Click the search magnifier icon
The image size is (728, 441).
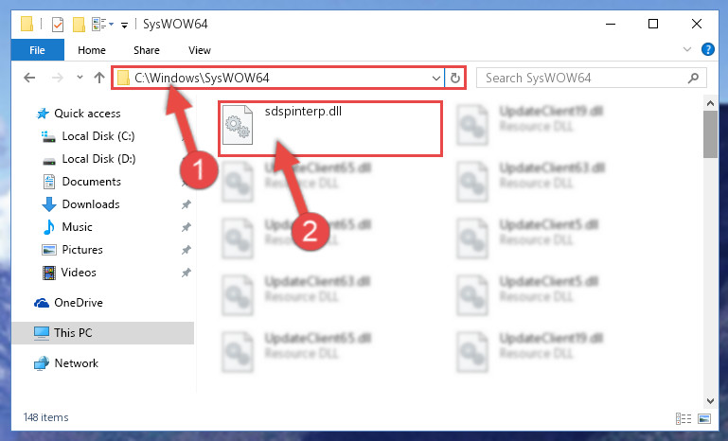pyautogui.click(x=693, y=78)
